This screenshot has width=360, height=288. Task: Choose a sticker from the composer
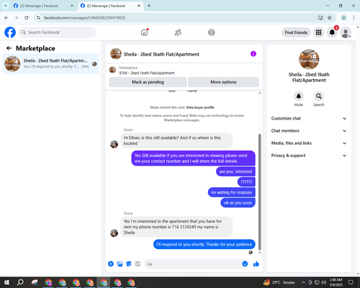129,264
